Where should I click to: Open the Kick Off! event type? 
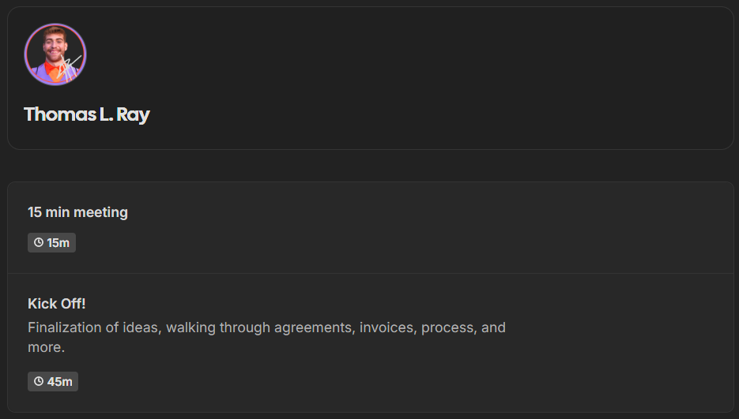(x=371, y=343)
